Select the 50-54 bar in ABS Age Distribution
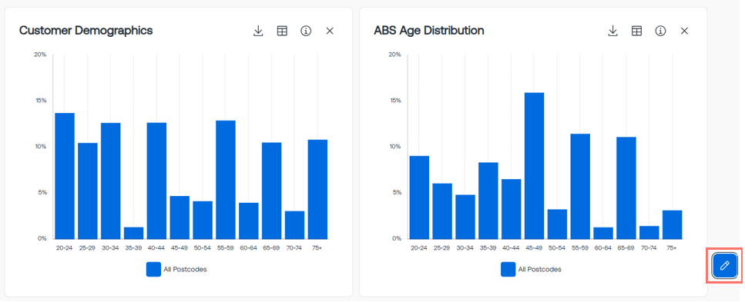The width and height of the screenshot is (745, 302). pos(557,224)
